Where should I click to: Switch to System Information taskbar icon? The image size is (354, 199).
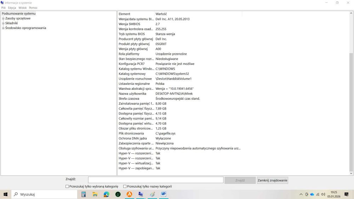pos(141,194)
